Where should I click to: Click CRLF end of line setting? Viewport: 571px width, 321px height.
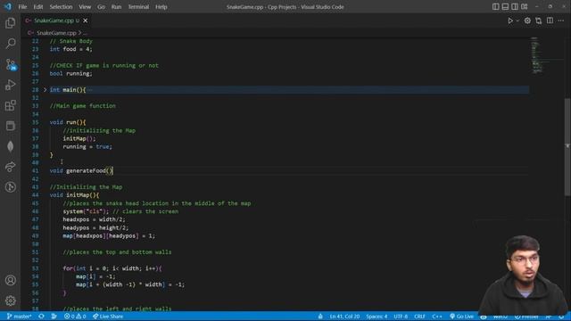[419, 317]
